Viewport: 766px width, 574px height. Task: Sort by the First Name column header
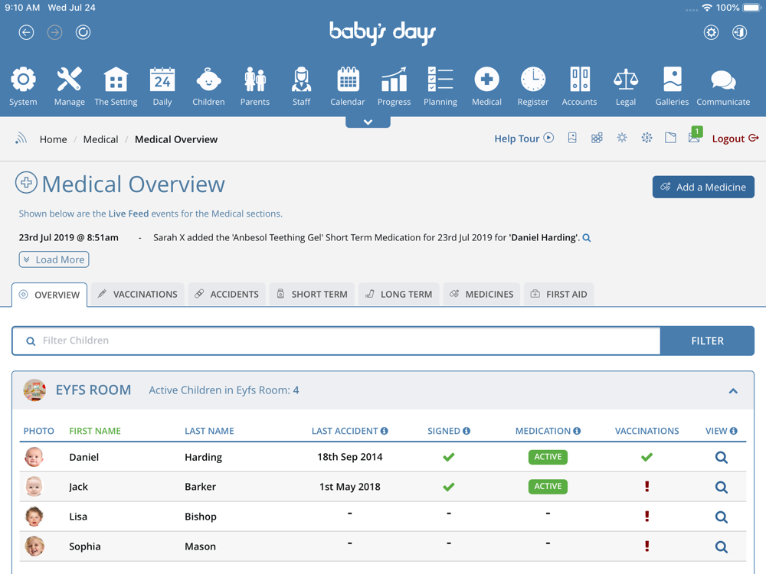click(95, 431)
